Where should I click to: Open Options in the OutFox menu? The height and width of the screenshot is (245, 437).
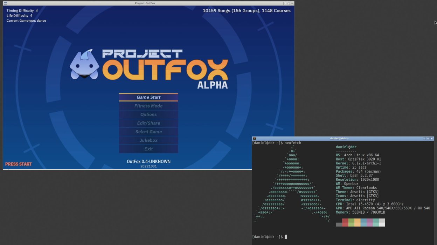pos(148,114)
